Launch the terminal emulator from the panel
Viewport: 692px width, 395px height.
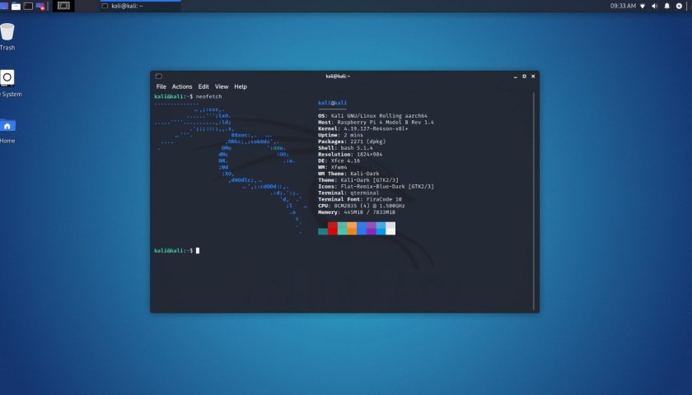click(28, 7)
